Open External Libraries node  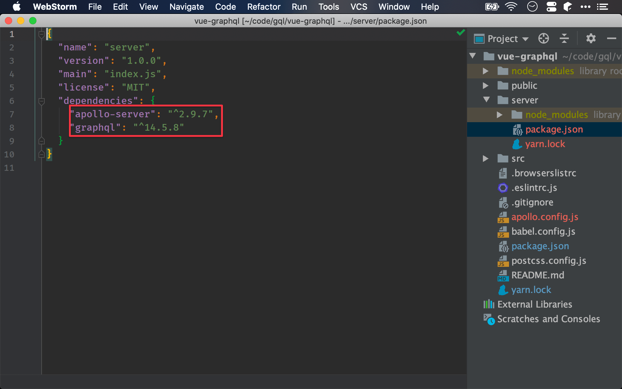535,304
